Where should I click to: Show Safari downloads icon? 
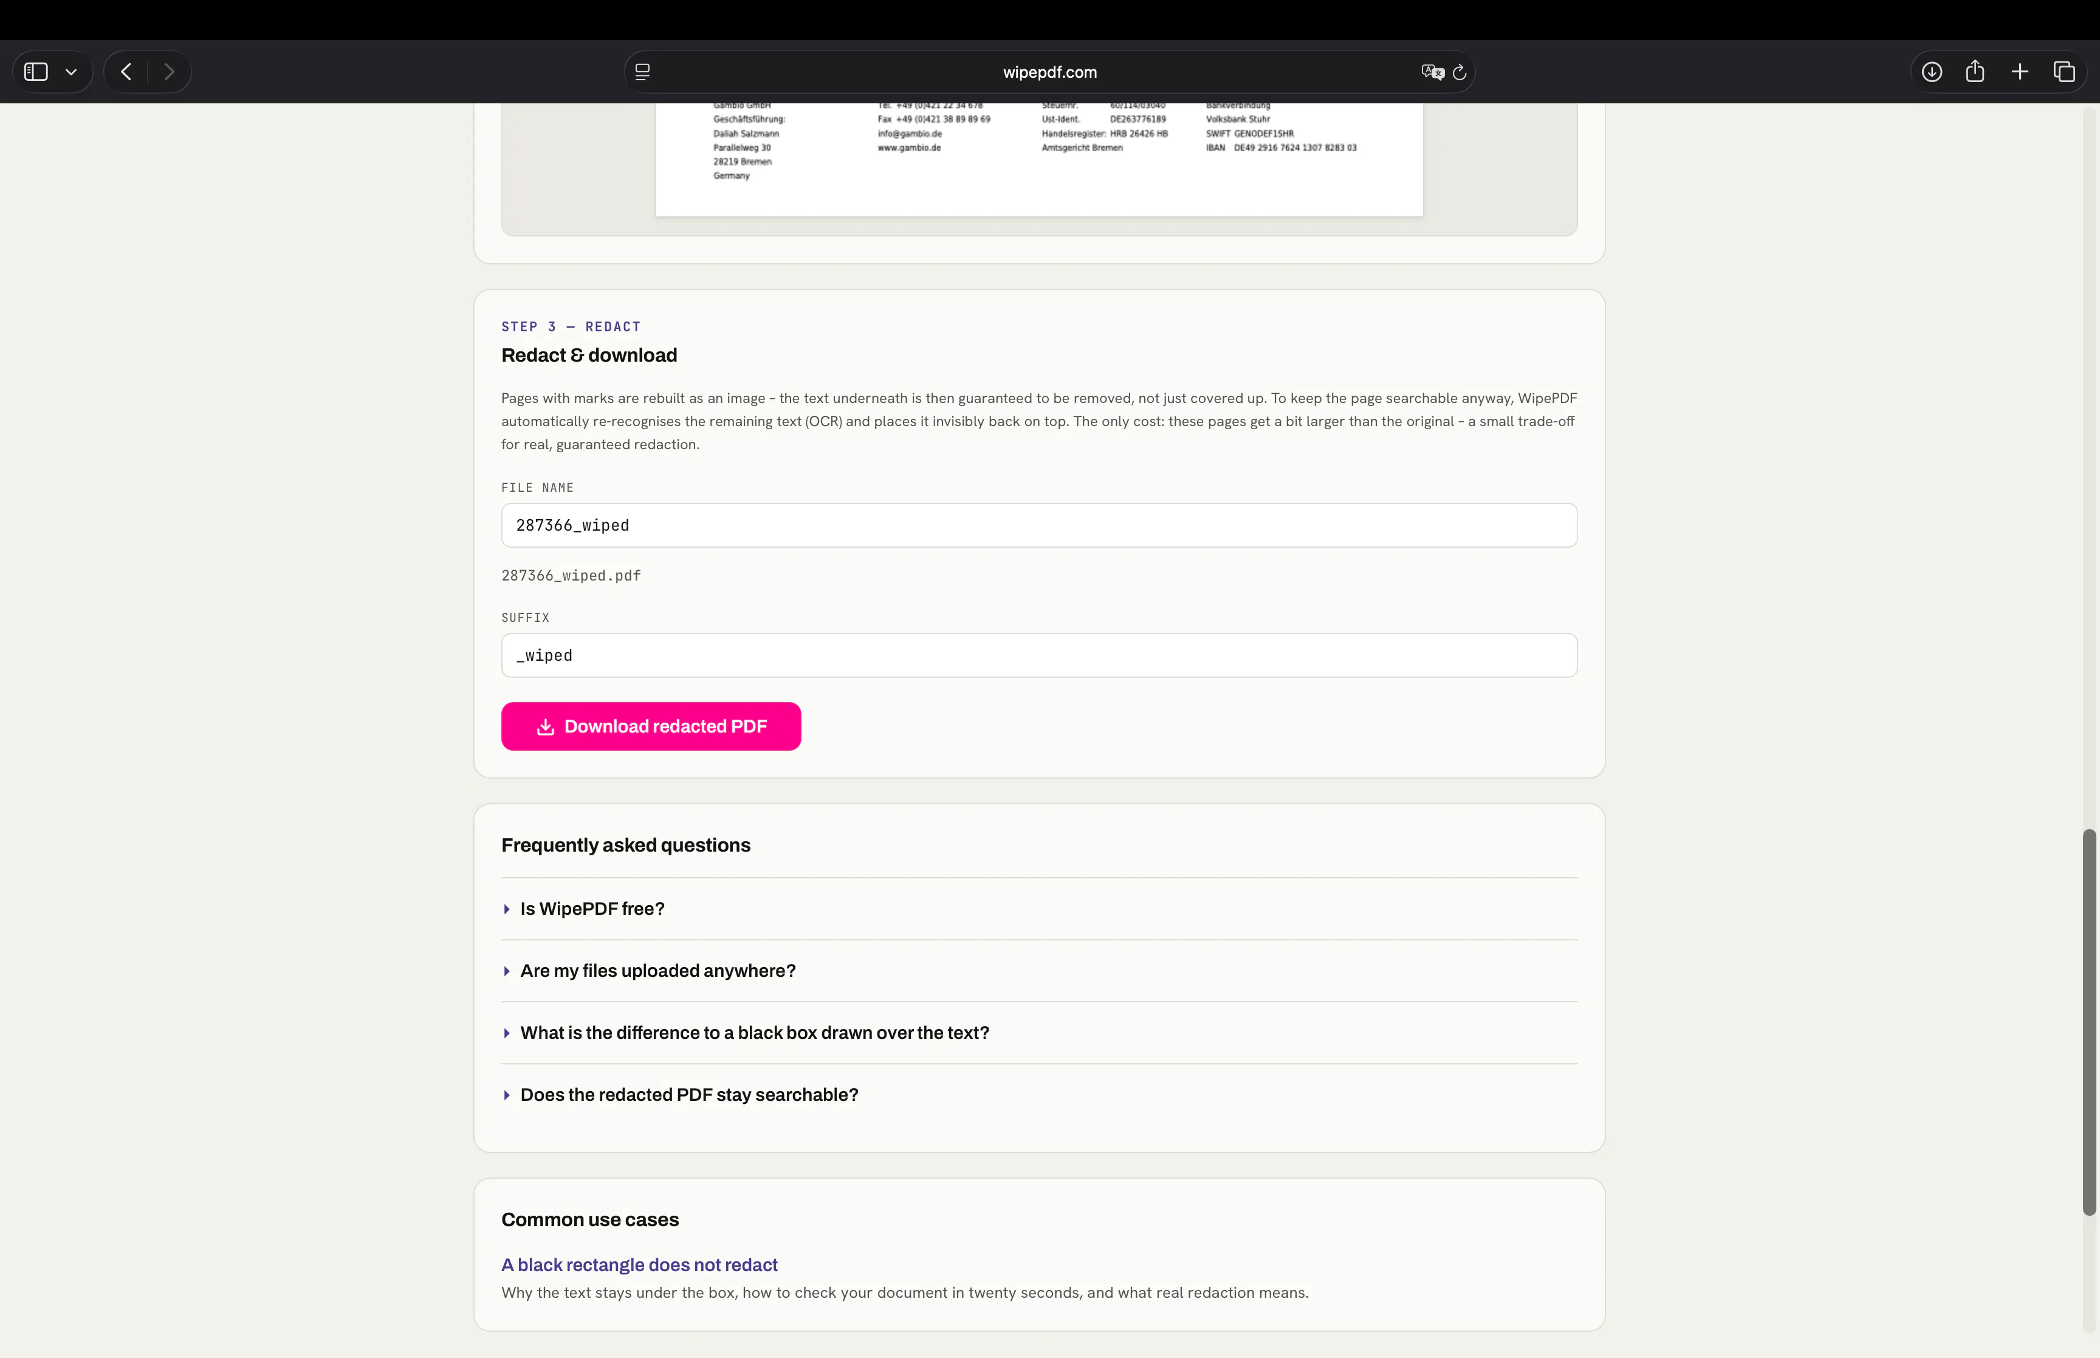[1932, 72]
